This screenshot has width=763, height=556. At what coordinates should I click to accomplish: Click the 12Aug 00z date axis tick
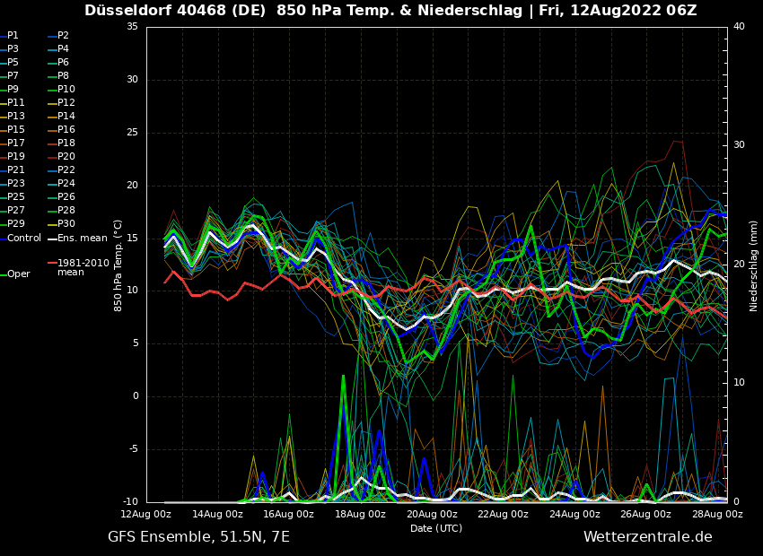click(146, 515)
